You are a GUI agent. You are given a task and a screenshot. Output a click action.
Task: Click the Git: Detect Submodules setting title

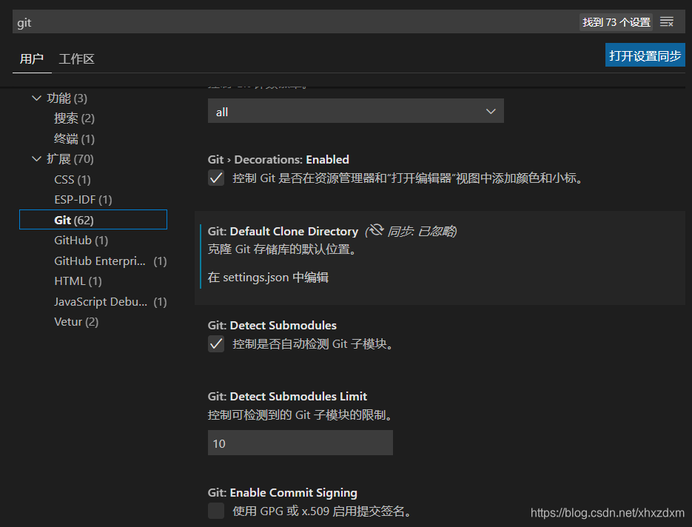pyautogui.click(x=272, y=325)
